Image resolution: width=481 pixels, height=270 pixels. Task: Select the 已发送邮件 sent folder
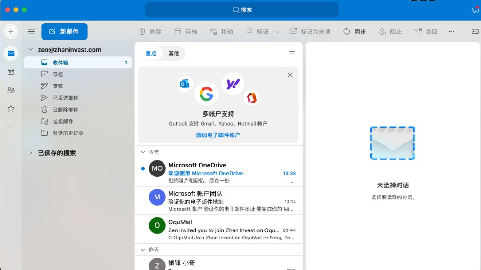click(78, 98)
